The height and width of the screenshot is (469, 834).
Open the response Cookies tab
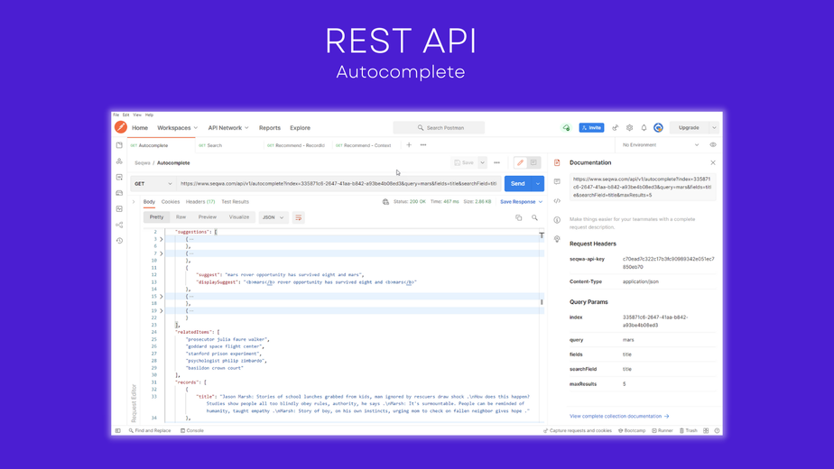click(x=171, y=201)
